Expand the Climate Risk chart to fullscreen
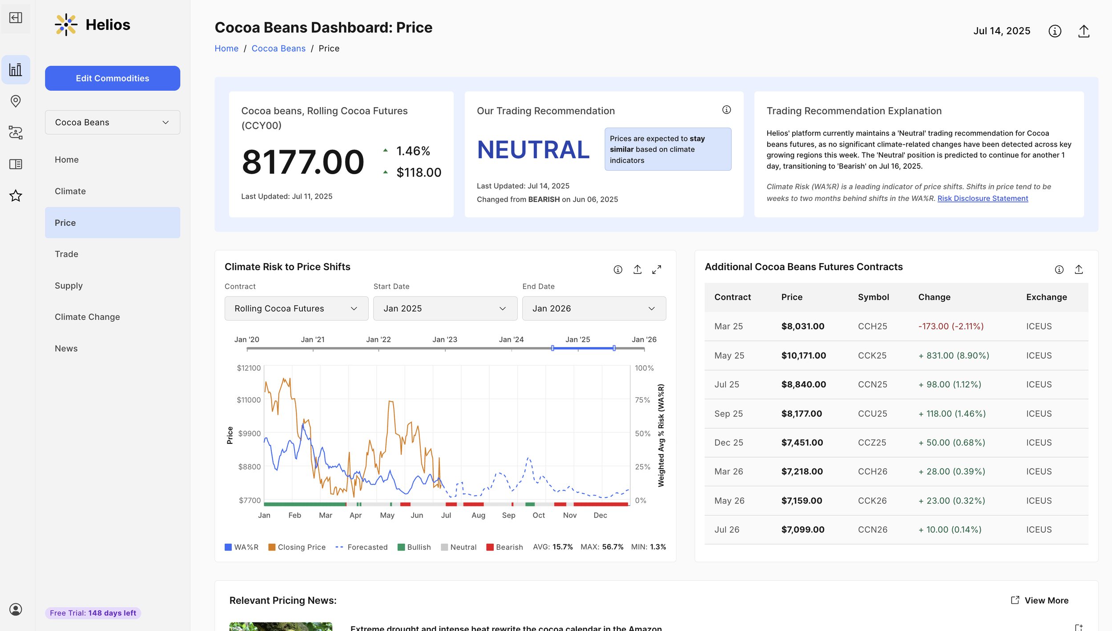 [657, 269]
